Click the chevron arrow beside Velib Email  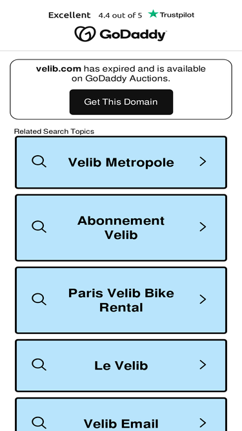coord(203,423)
